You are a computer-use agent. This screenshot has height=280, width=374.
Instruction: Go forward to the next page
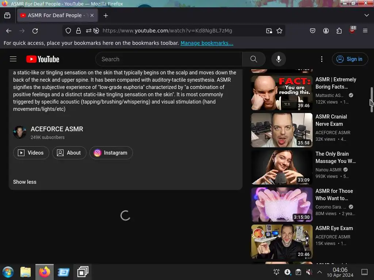[22, 31]
